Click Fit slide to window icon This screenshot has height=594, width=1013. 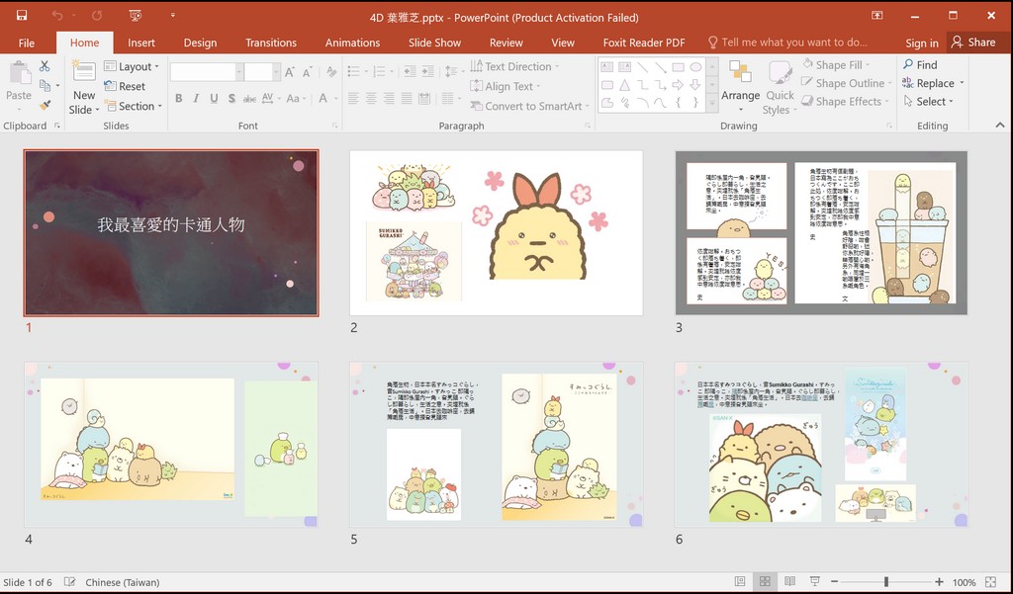[x=991, y=582]
